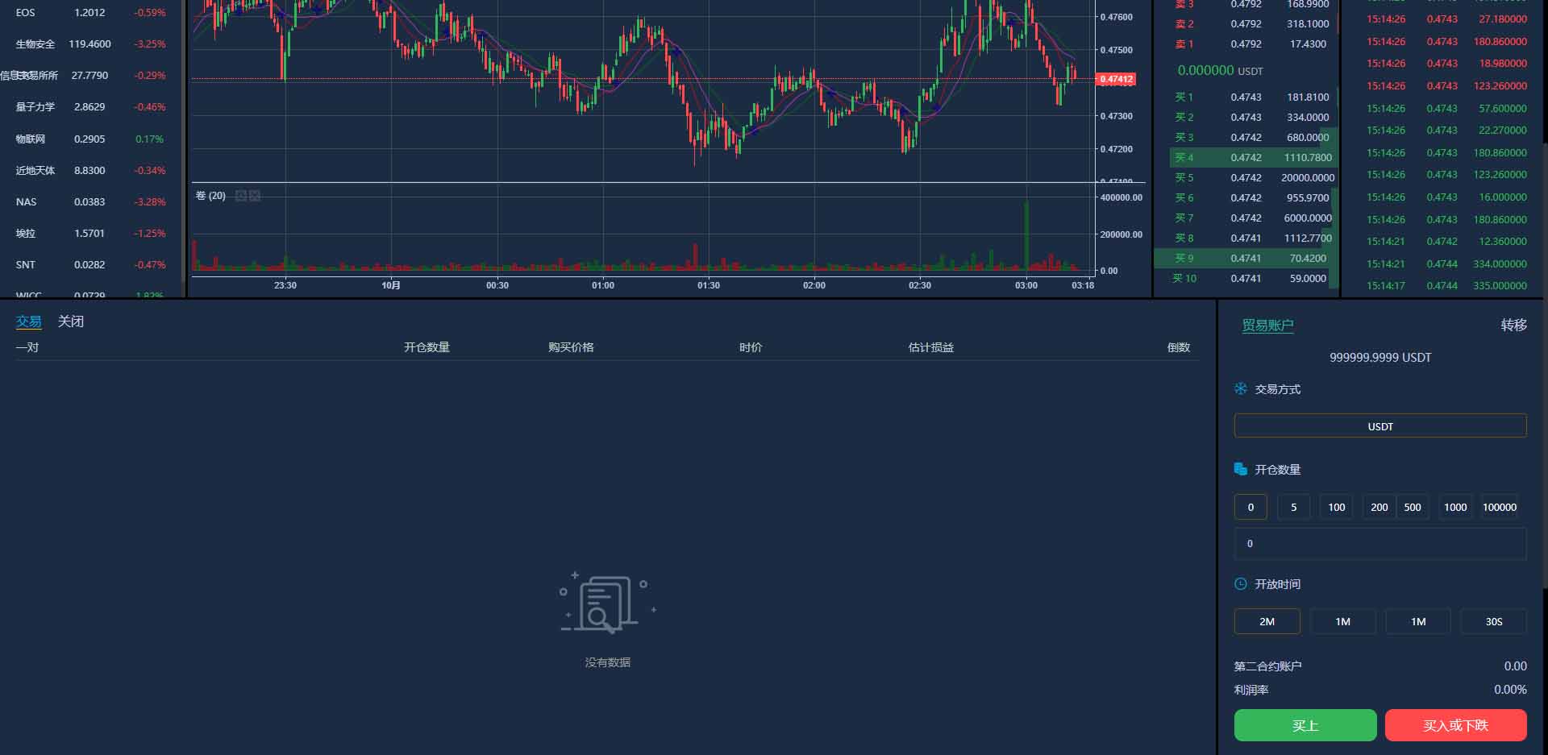
Task: Click the red 买入或下跌 button
Action: tap(1455, 725)
